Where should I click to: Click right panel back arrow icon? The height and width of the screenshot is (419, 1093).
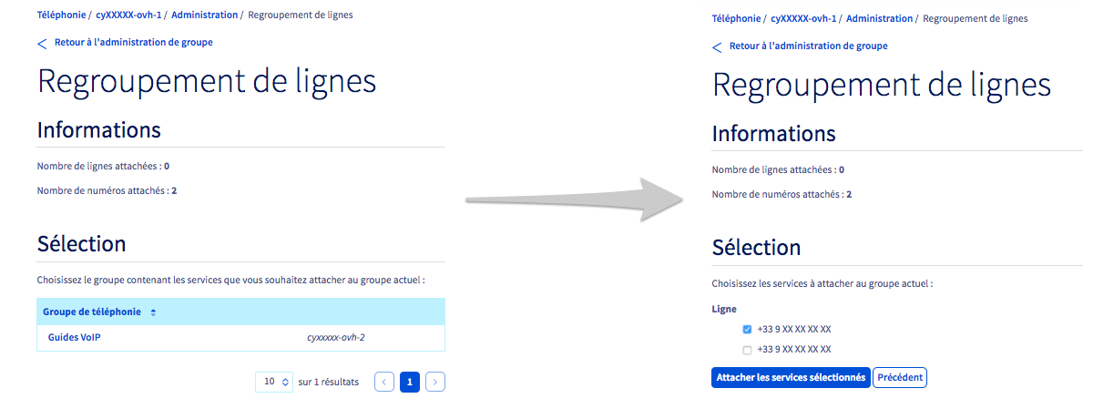coord(717,46)
